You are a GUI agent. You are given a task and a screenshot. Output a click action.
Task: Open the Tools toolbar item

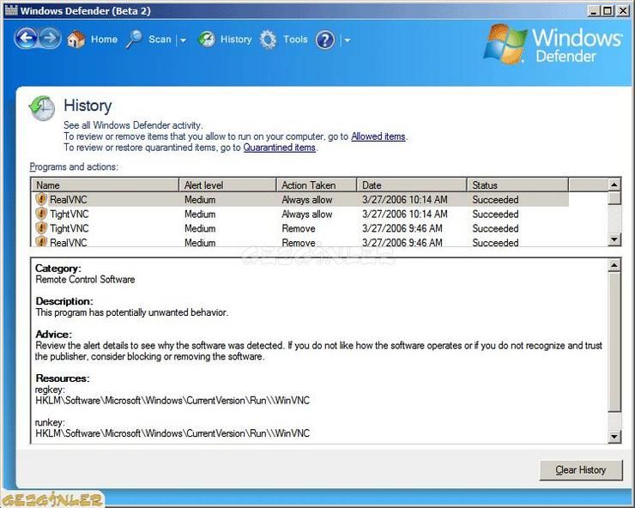pos(295,39)
